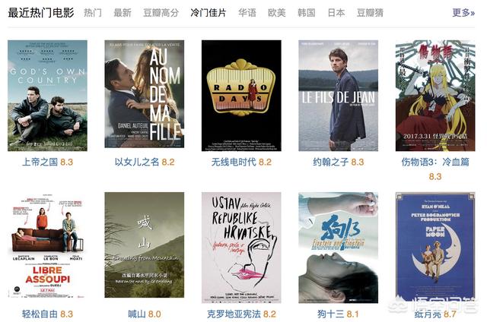487x322 pixels.
Task: Expand more movies via 更多»
Action: 463,13
